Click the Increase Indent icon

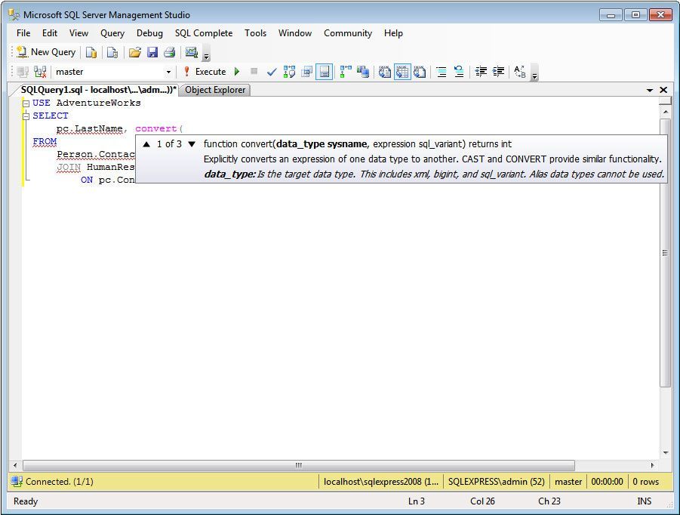[498, 72]
